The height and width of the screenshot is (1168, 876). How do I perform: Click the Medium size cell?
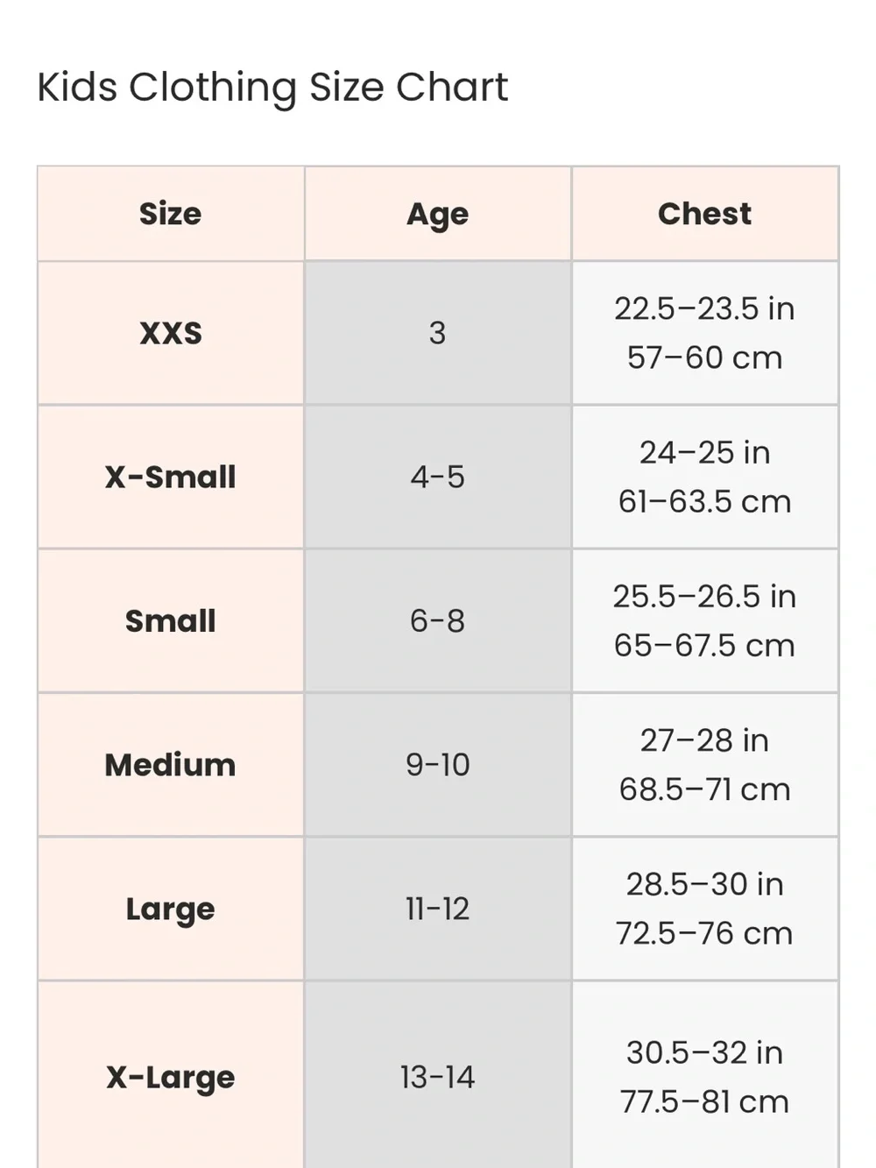(x=171, y=765)
